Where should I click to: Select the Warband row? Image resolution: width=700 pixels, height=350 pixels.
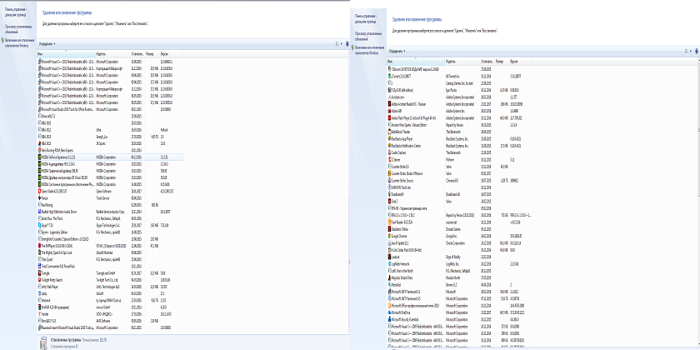point(110,301)
